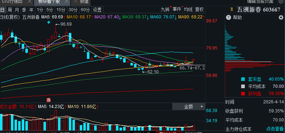Select the 月 monthly period
The height and width of the screenshot is (133, 285).
(17, 10)
